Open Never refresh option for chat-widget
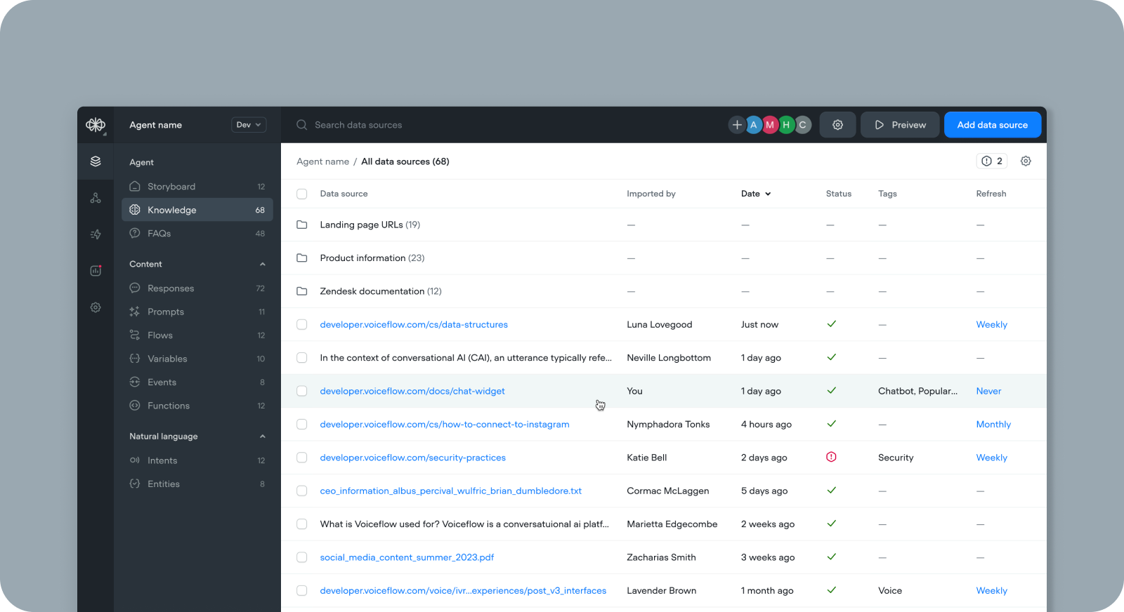 988,391
